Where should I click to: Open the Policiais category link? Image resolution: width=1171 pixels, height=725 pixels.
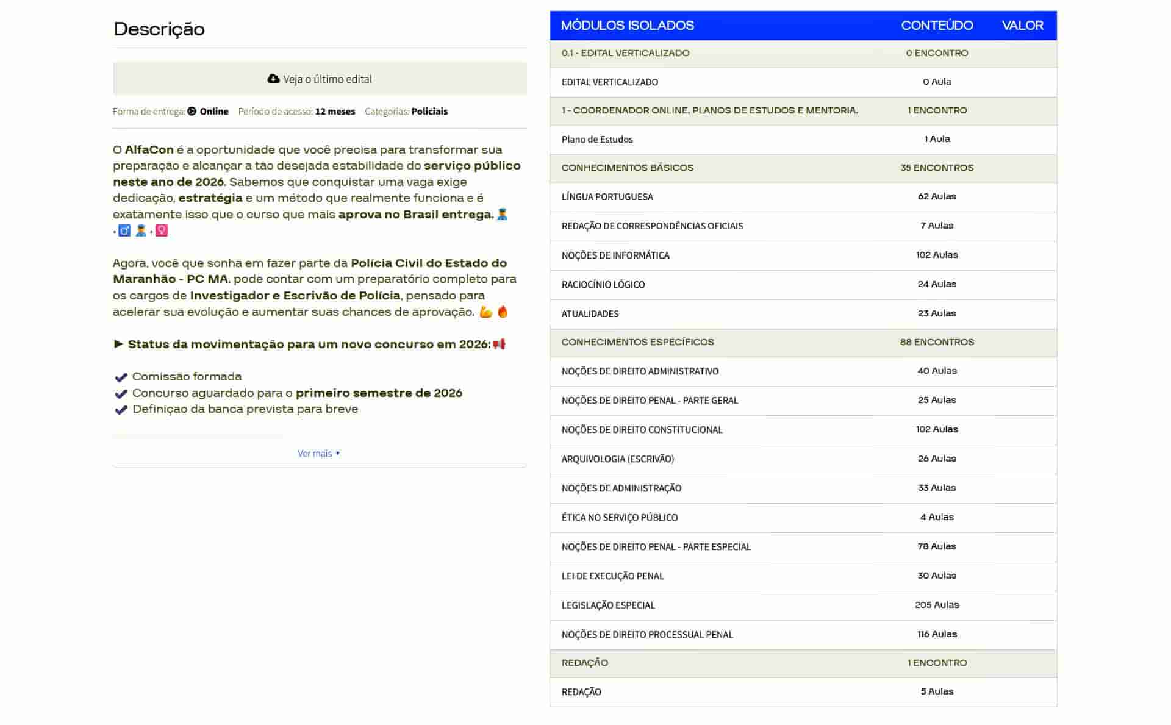click(x=429, y=112)
